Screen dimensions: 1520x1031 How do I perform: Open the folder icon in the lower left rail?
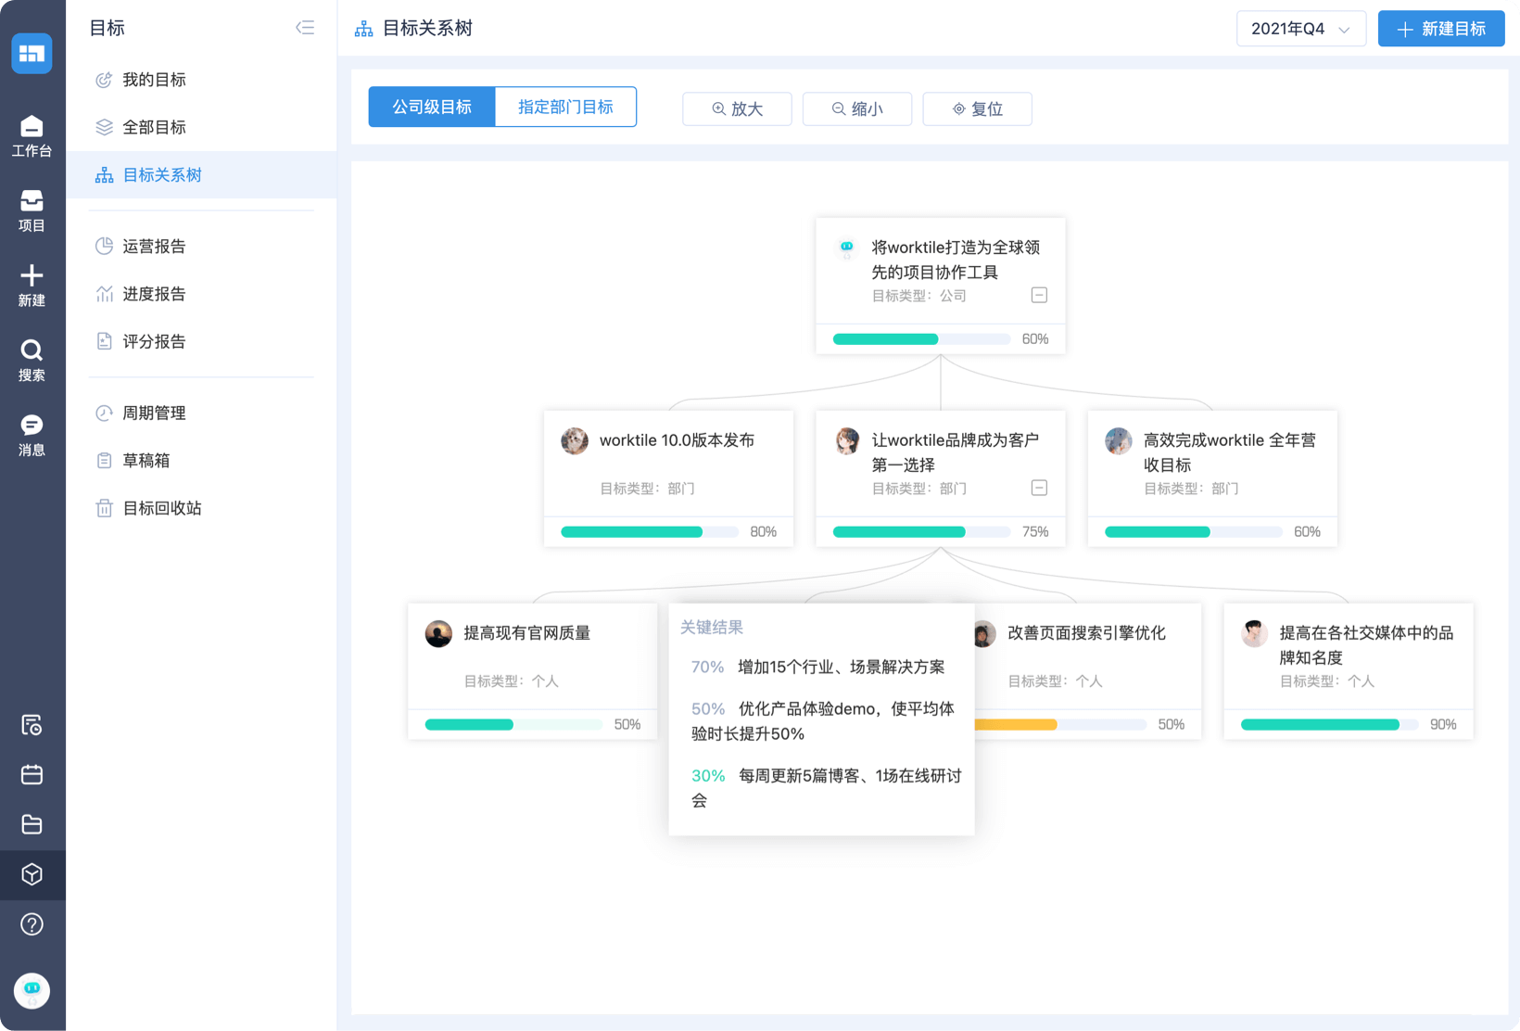pos(32,825)
